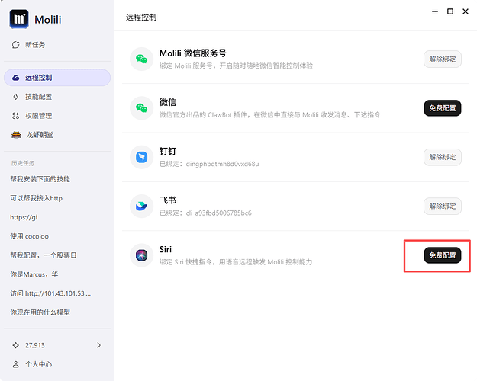Open the 新任务 menu item
Image resolution: width=477 pixels, height=381 pixels.
[x=57, y=45]
